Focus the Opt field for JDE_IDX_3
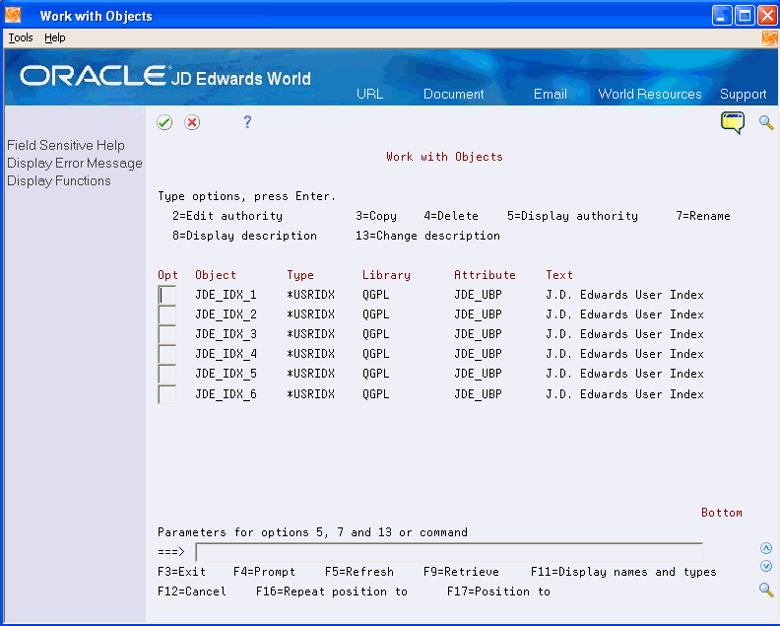Image resolution: width=780 pixels, height=626 pixels. (166, 334)
